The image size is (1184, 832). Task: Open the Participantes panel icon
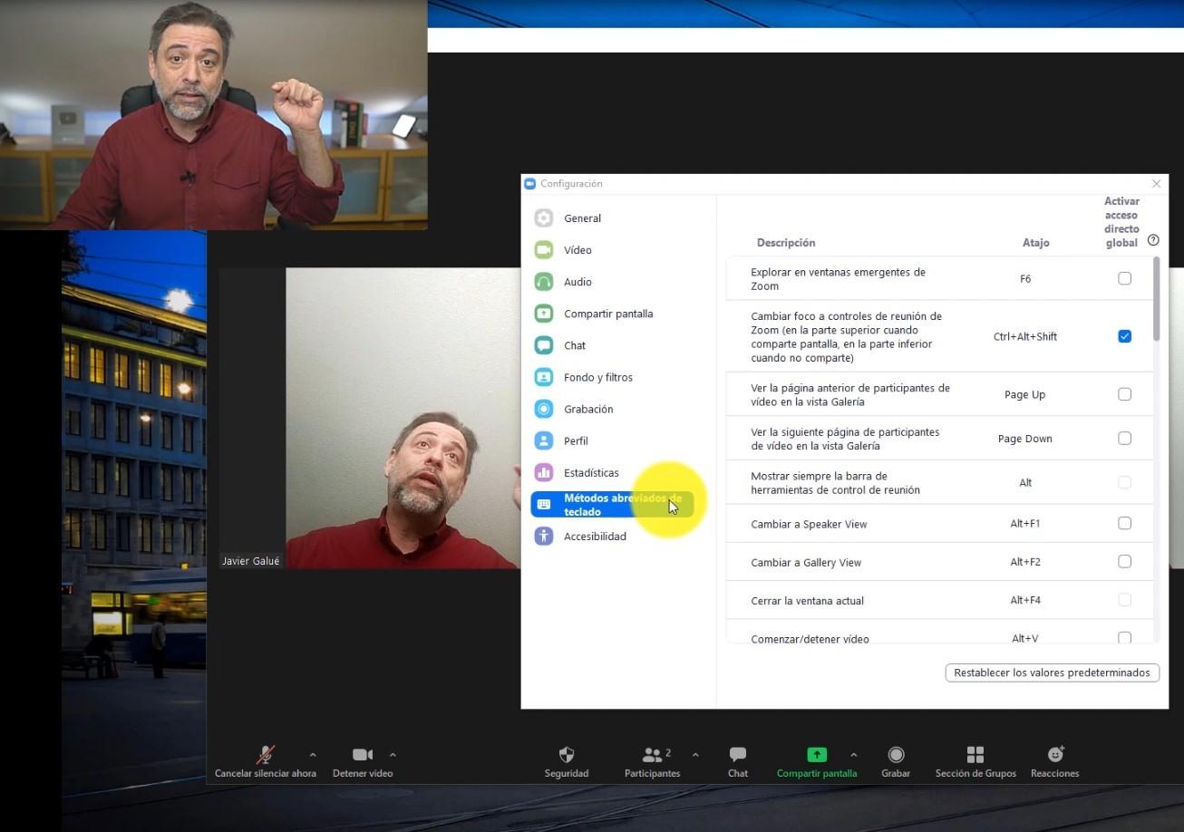(x=652, y=755)
